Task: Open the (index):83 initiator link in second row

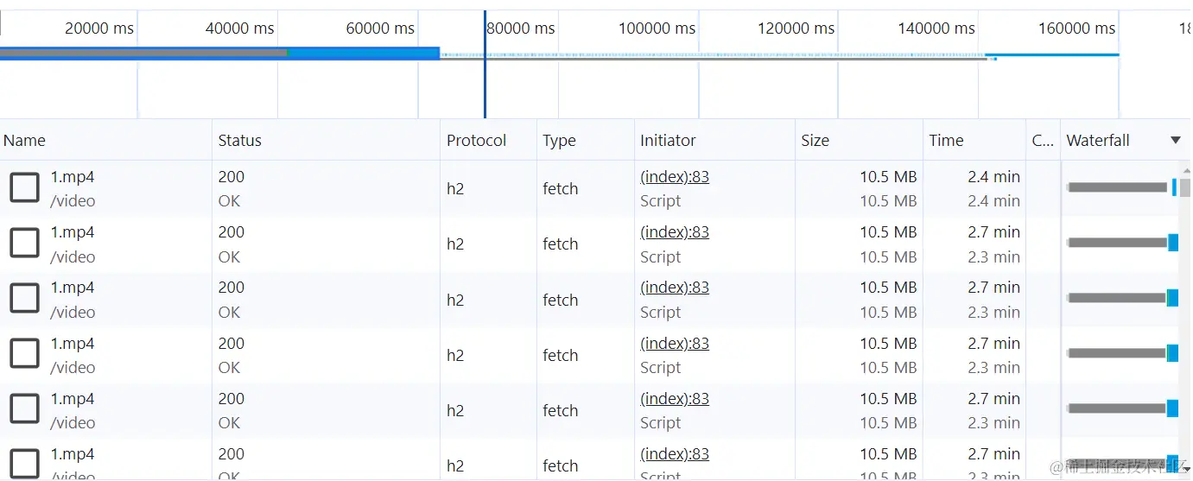Action: [x=675, y=231]
